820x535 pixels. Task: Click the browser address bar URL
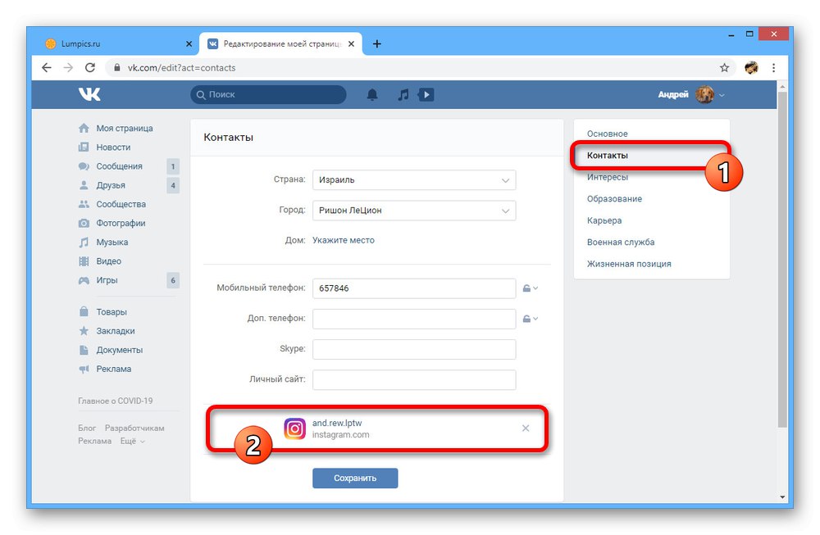pyautogui.click(x=182, y=67)
